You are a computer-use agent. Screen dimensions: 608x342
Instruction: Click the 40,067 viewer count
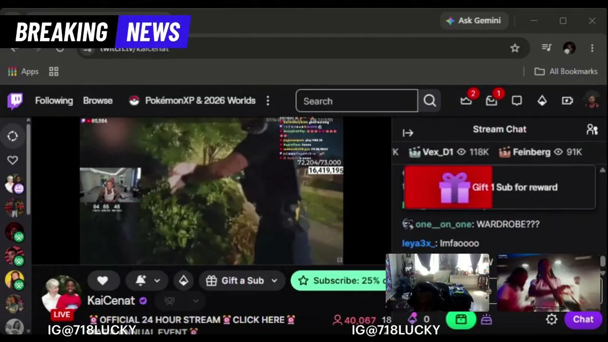click(x=354, y=320)
